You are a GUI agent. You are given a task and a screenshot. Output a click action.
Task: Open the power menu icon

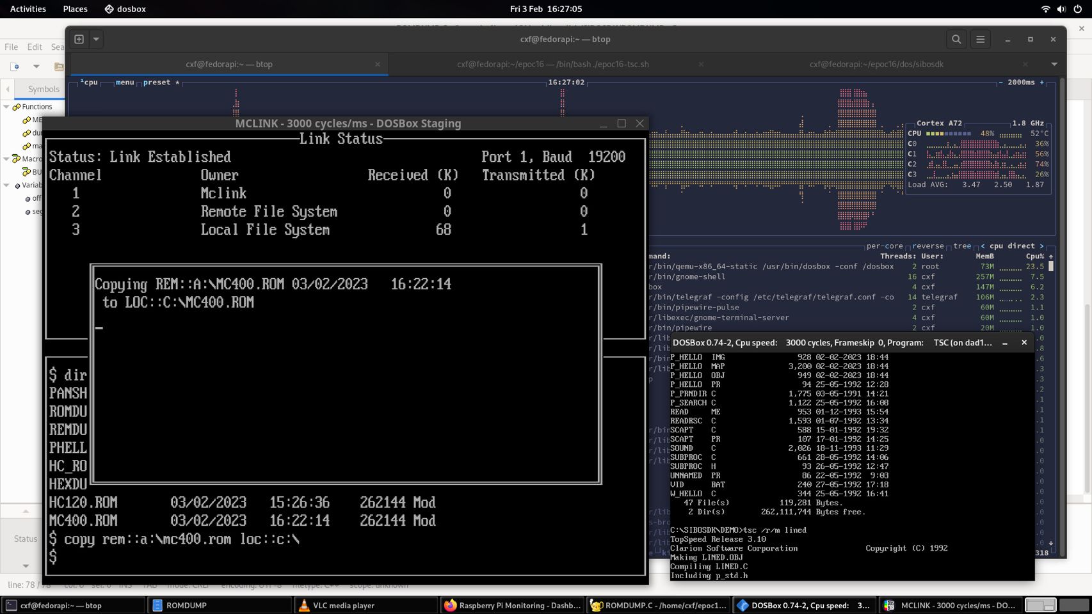1077,9
